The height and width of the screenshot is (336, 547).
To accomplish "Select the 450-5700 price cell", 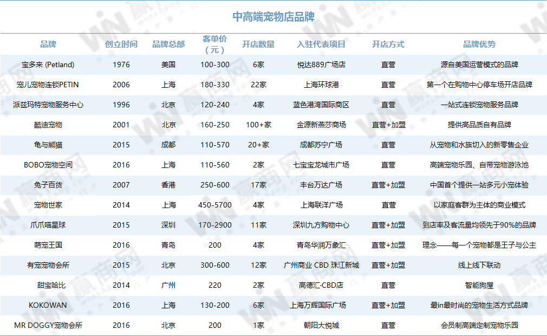I will tap(214, 205).
